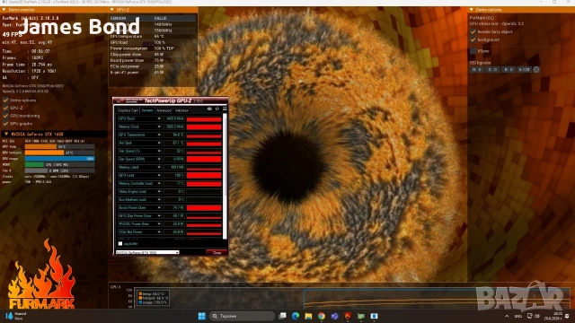Toggle Demo options checkbox in Demo monitor
The width and height of the screenshot is (575, 323).
point(5,100)
